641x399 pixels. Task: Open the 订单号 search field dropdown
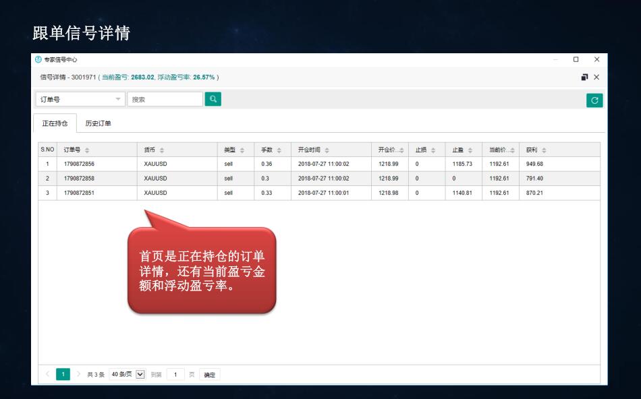click(x=80, y=100)
